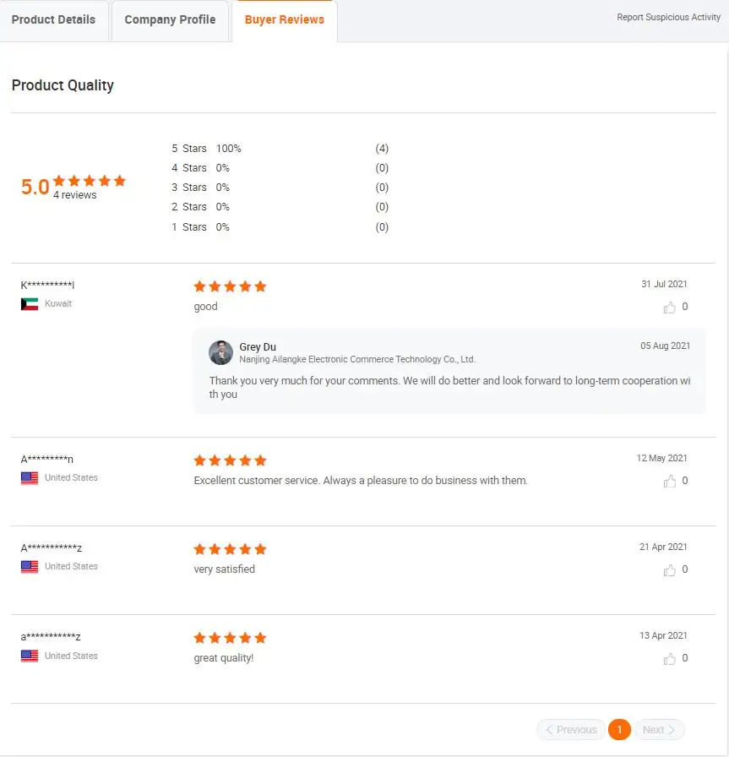Click the Grey Du seller name
729x757 pixels.
coord(258,347)
